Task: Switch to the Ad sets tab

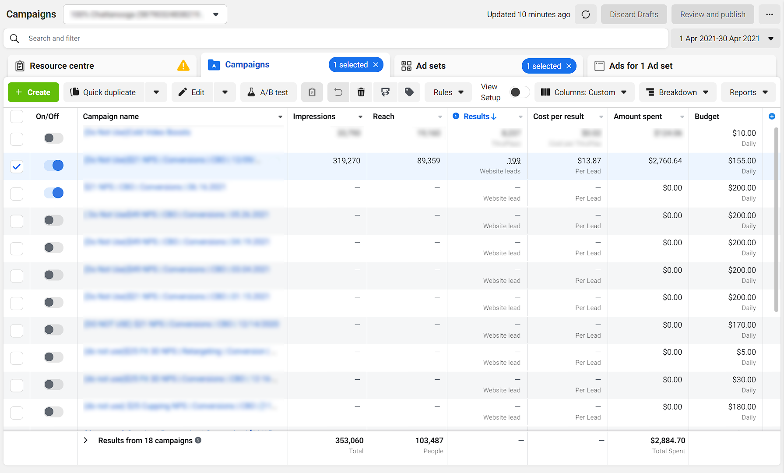Action: click(x=431, y=66)
